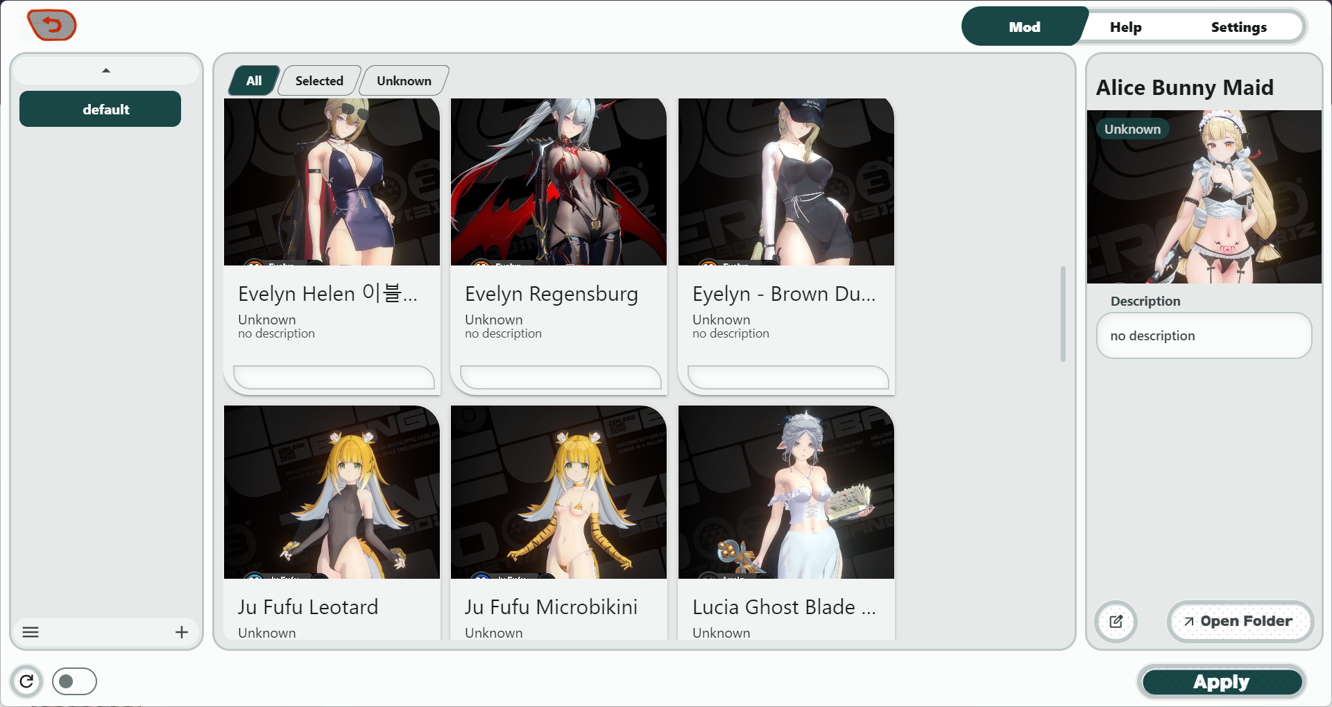Click the Unknown tag on Alice preview
The width and height of the screenshot is (1332, 707).
tap(1132, 130)
